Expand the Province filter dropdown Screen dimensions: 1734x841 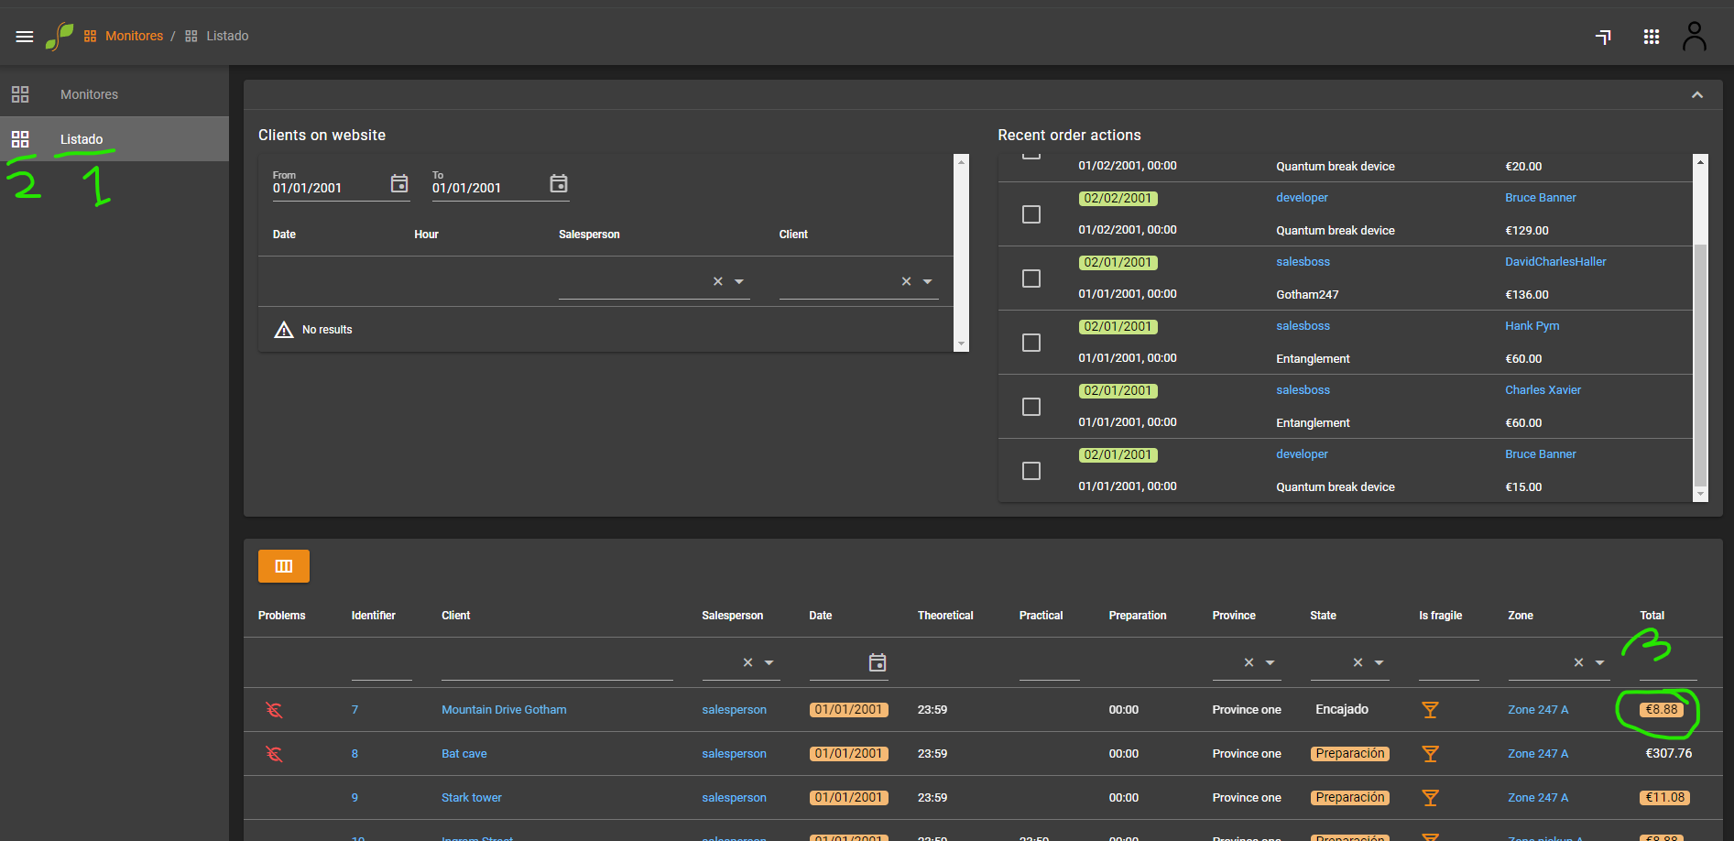1270,662
